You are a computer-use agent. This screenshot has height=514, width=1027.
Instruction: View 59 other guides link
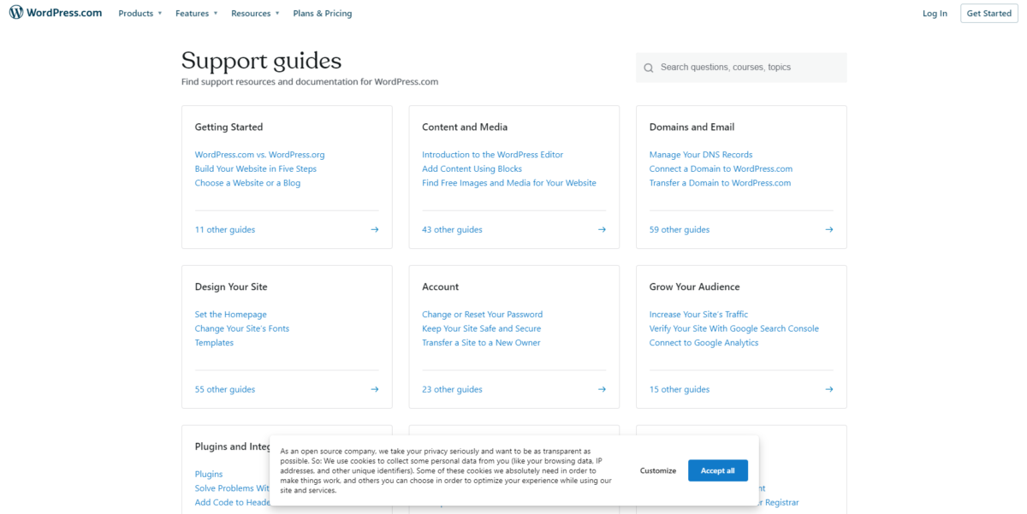click(x=680, y=229)
